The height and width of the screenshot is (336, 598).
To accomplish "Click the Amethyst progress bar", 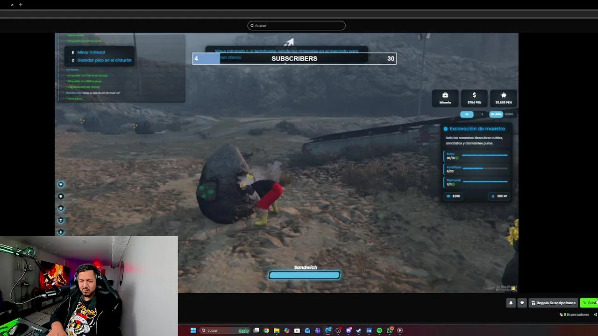I will pos(484,168).
